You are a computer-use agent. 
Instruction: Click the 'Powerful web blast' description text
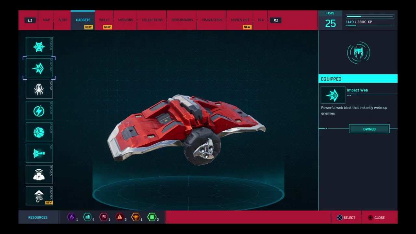pos(354,110)
